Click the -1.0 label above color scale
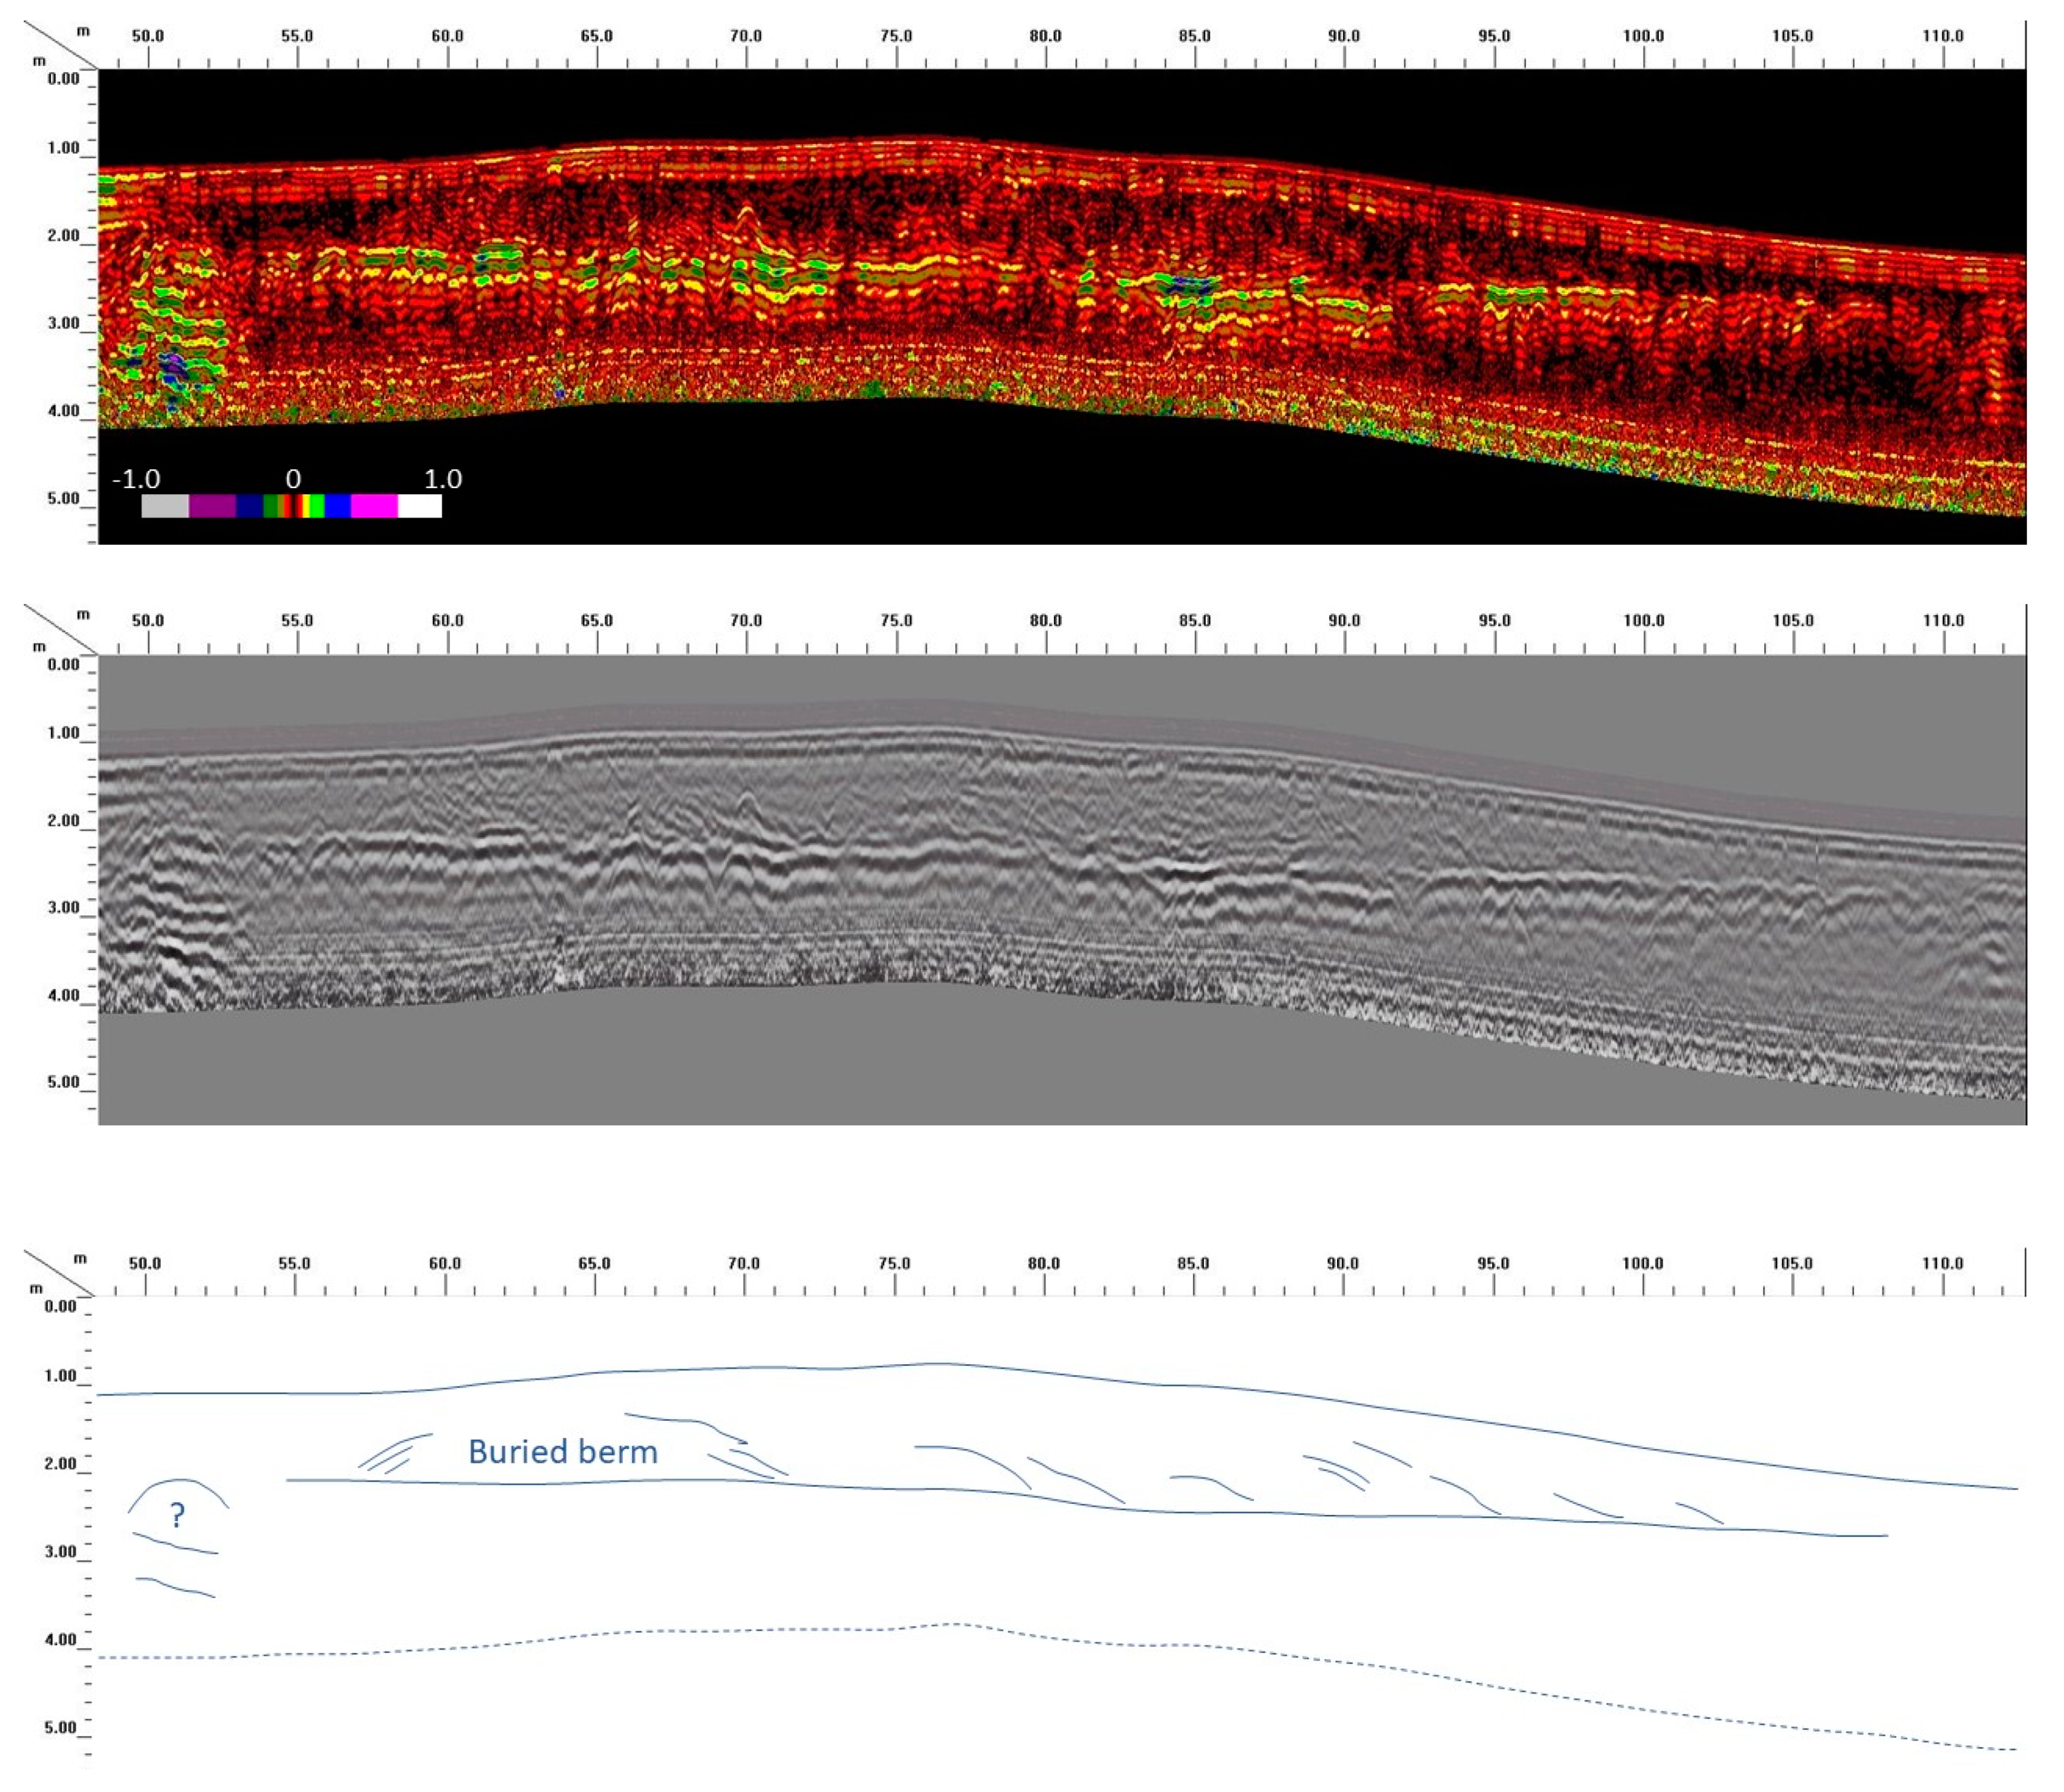The width and height of the screenshot is (2064, 1792). [136, 479]
